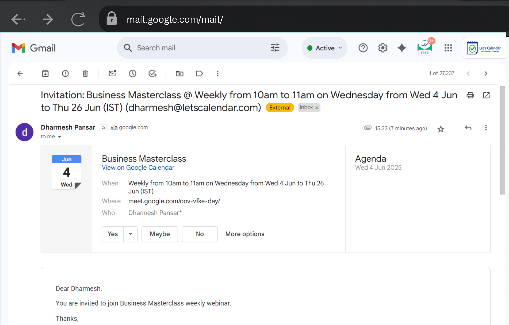Report this email as spam
The image size is (509, 325).
point(65,74)
